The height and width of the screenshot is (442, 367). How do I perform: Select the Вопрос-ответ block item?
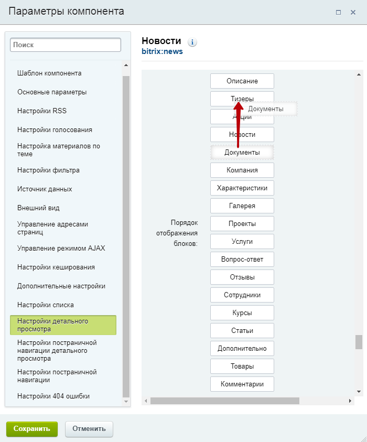coord(242,260)
